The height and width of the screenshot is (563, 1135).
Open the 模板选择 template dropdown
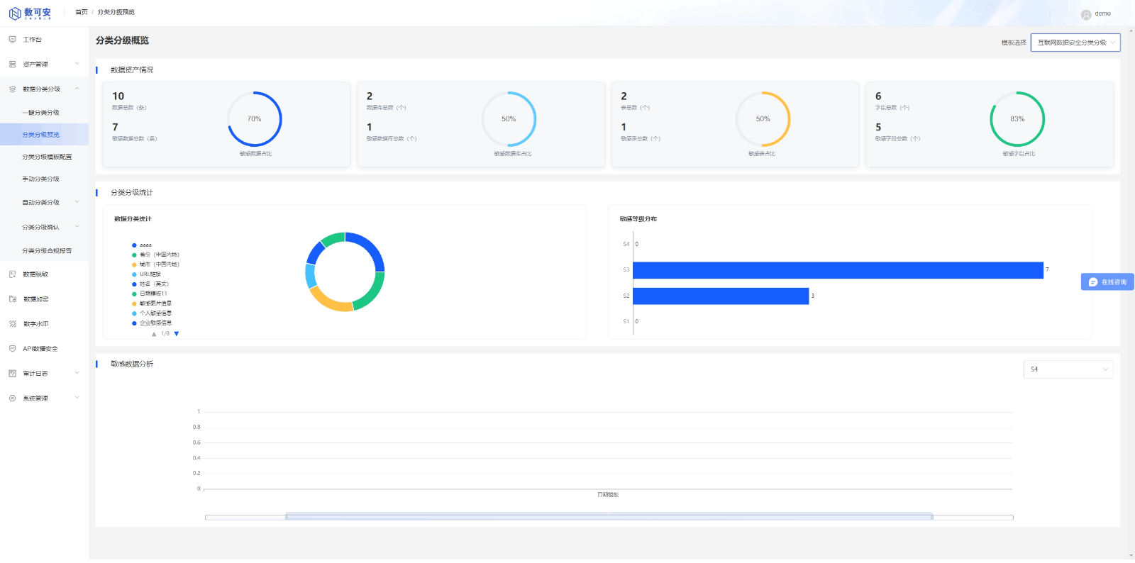[x=1075, y=43]
